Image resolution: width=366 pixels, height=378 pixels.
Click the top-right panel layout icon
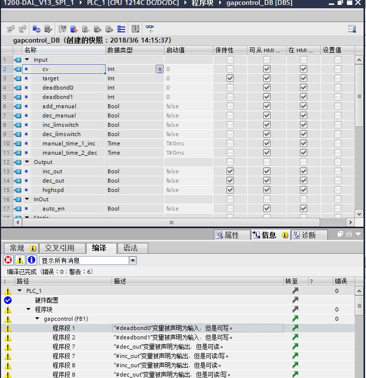352,29
